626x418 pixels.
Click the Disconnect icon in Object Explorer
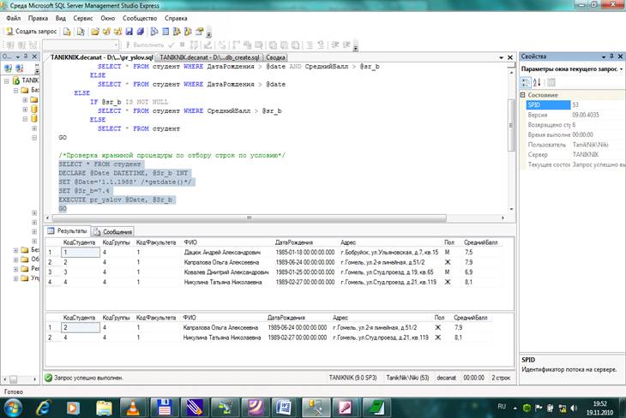point(17,69)
